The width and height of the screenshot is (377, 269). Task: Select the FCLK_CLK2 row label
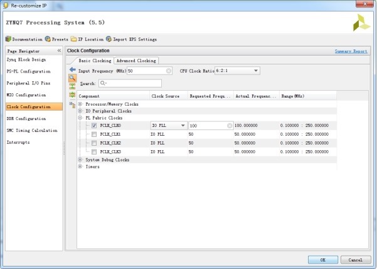pyautogui.click(x=110, y=143)
